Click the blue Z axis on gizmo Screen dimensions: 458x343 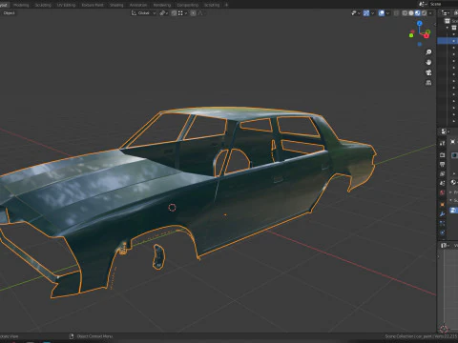[x=420, y=23]
